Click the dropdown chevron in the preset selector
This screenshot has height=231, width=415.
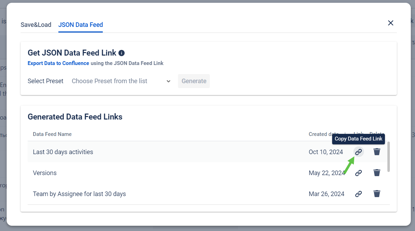(x=169, y=81)
